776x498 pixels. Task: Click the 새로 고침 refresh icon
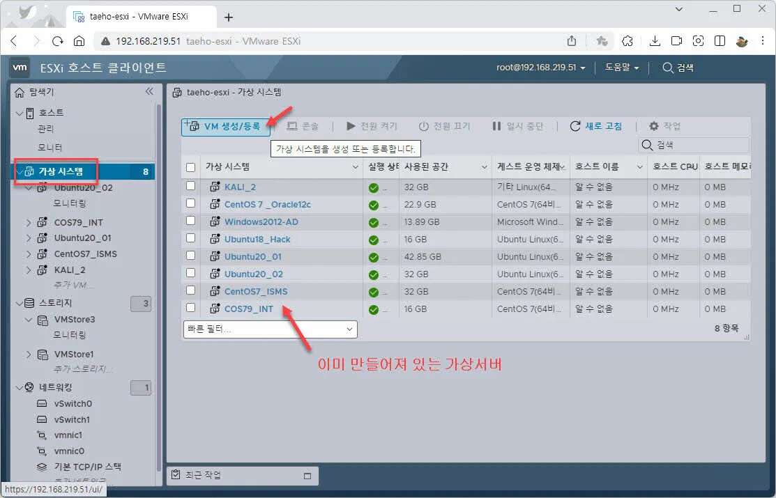tap(574, 125)
